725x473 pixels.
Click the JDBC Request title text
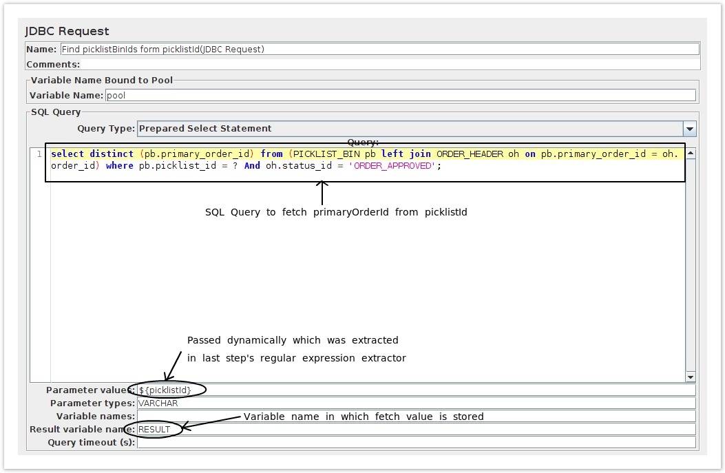(67, 31)
